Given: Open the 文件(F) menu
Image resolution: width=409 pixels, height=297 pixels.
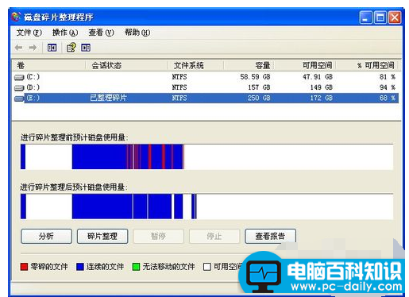Looking at the screenshot, I should coord(29,33).
